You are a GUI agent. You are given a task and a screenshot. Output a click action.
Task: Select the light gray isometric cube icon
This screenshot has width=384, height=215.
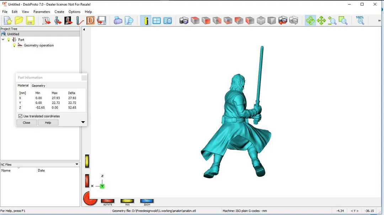pyautogui.click(x=261, y=21)
